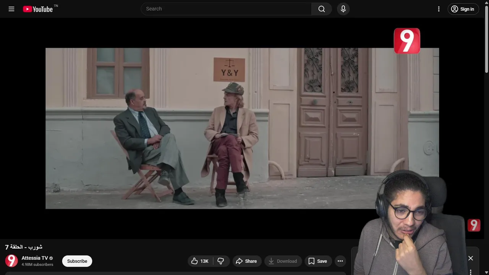This screenshot has height=275, width=489.
Task: Share this video
Action: click(x=247, y=261)
